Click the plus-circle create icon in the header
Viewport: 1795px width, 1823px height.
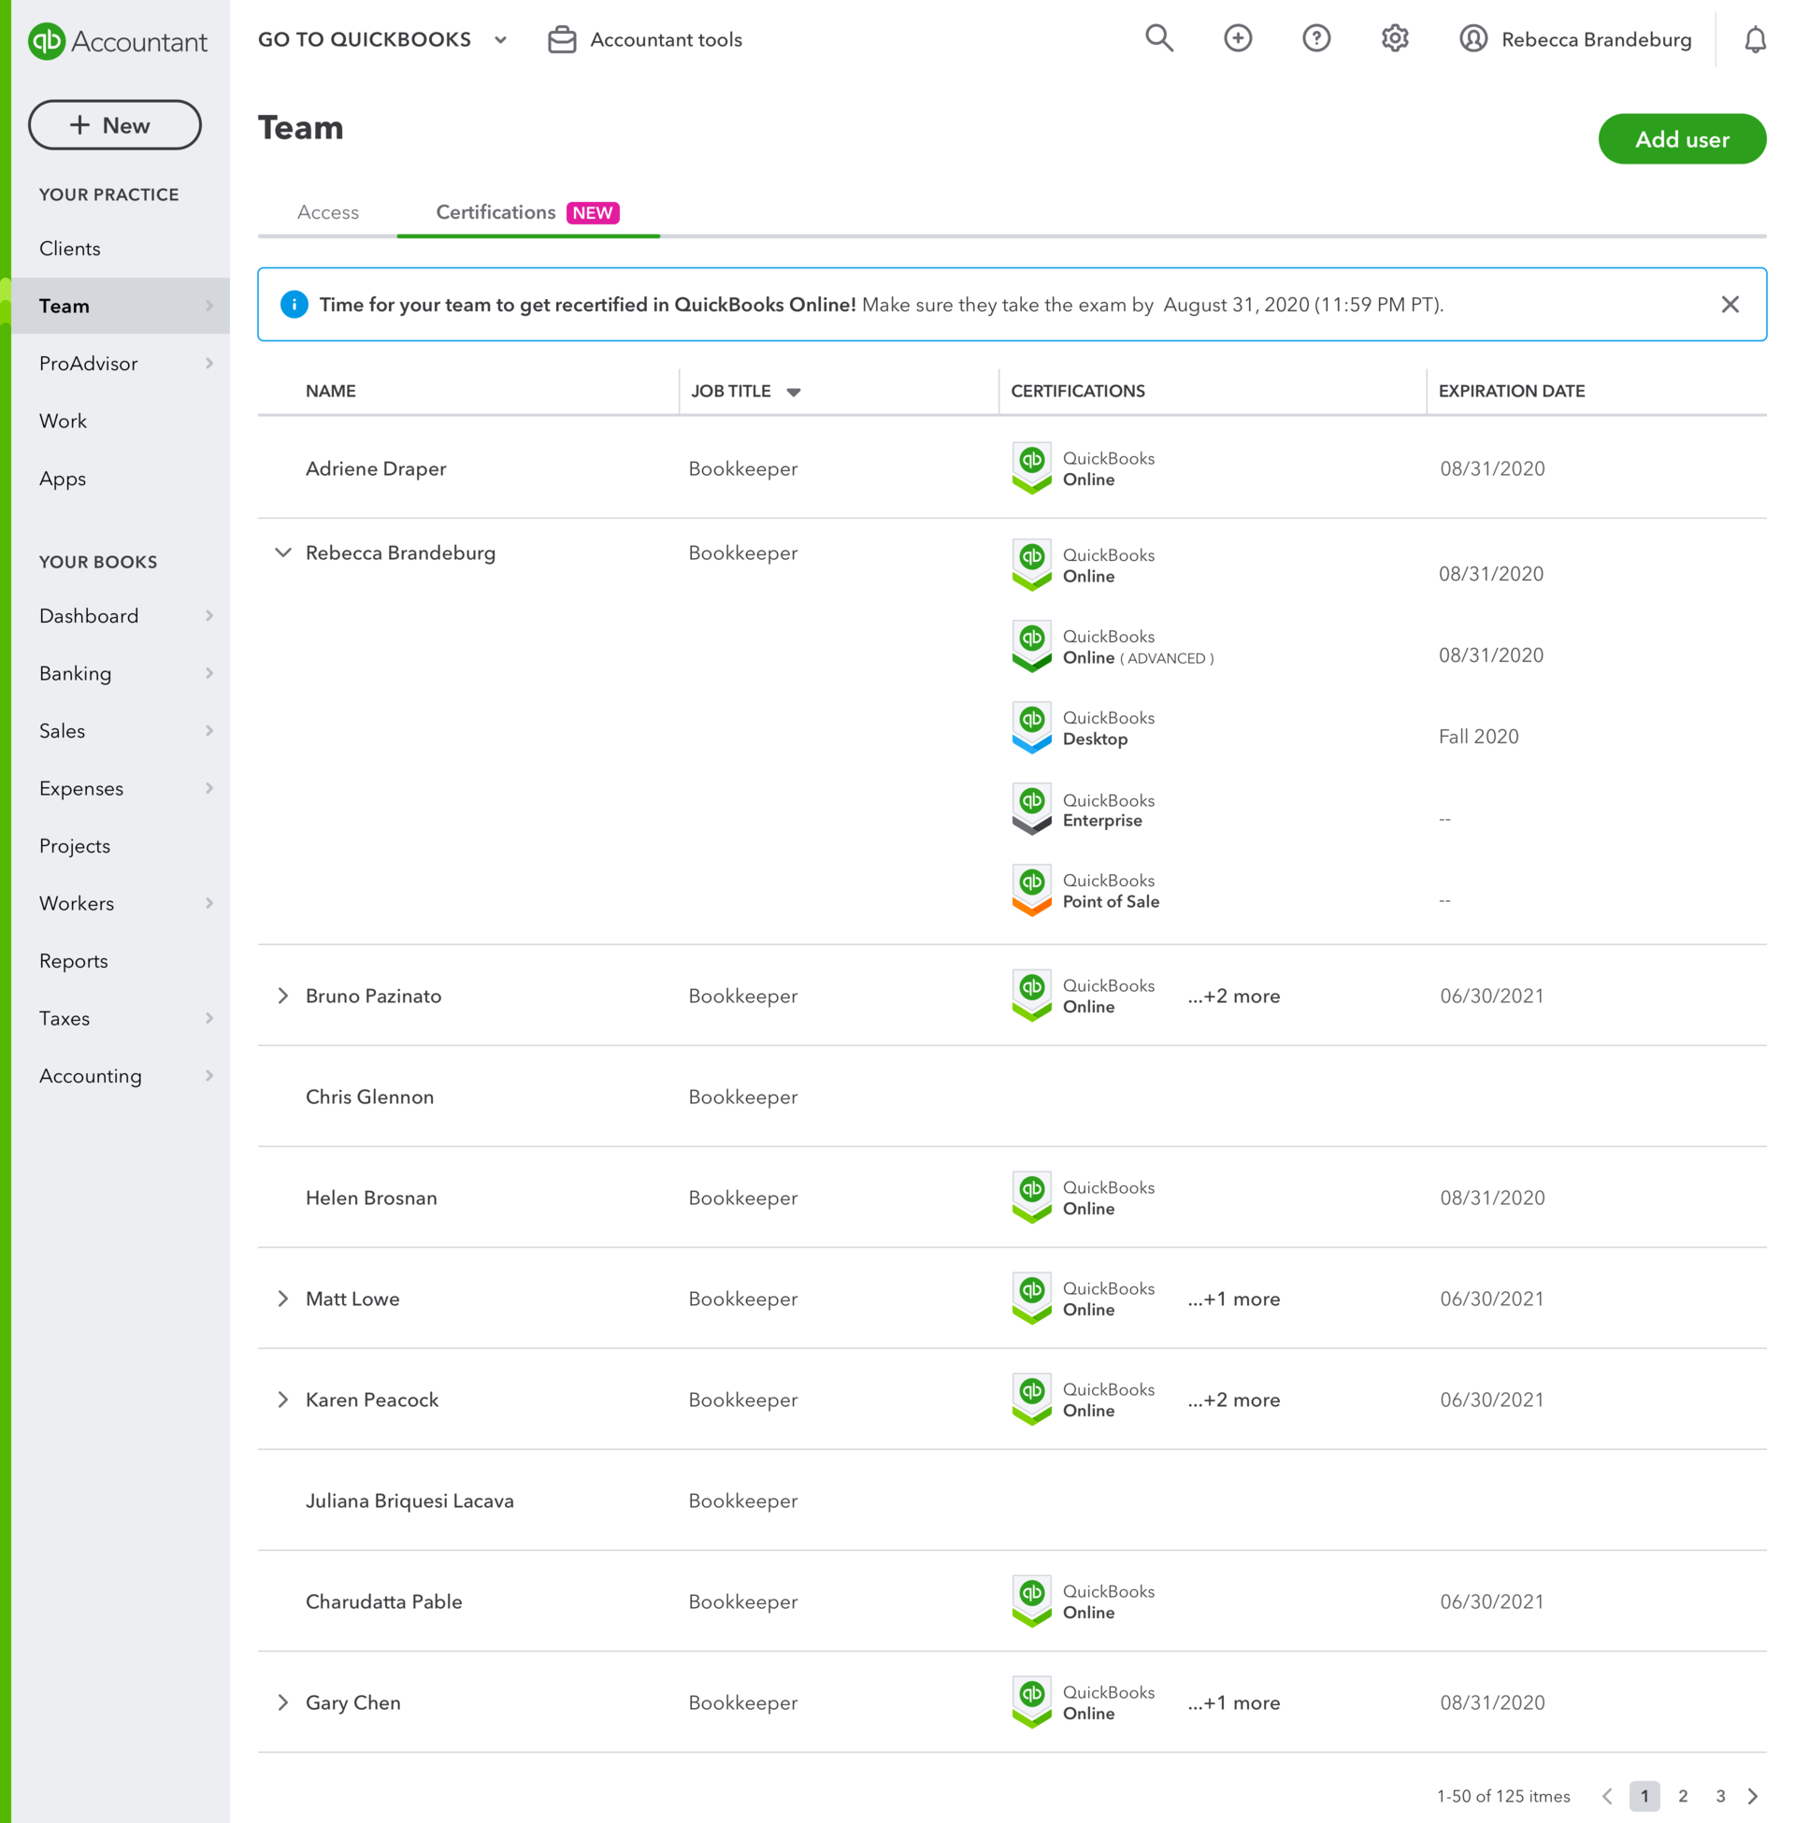[x=1237, y=38]
